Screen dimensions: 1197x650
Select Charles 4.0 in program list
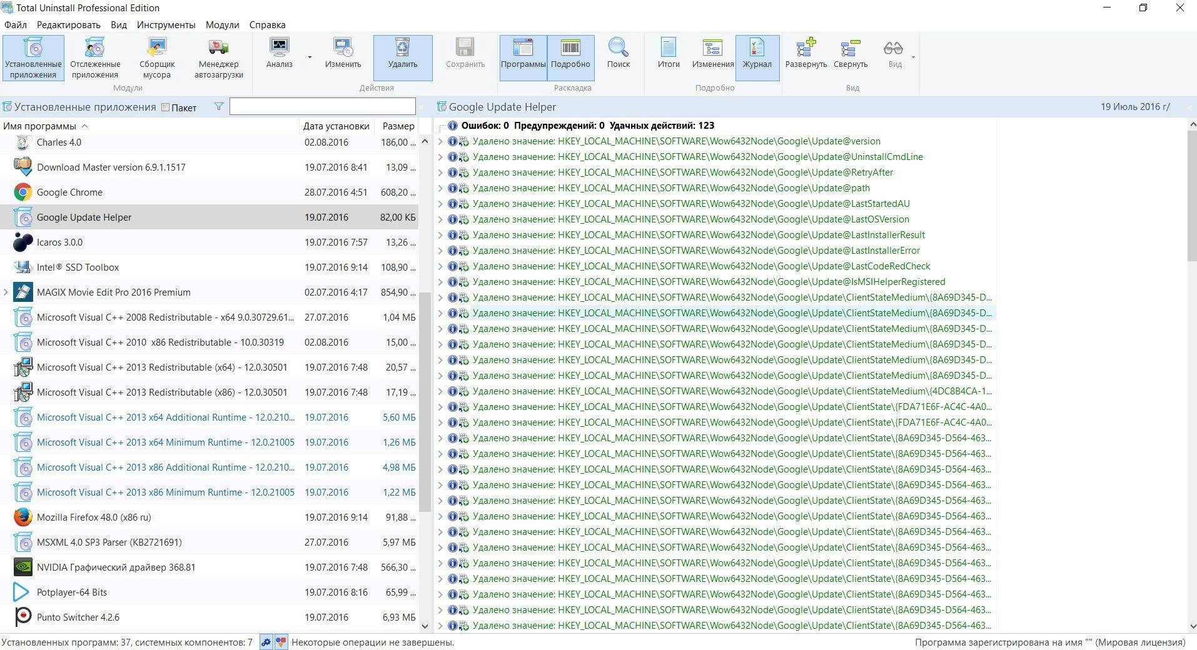209,142
